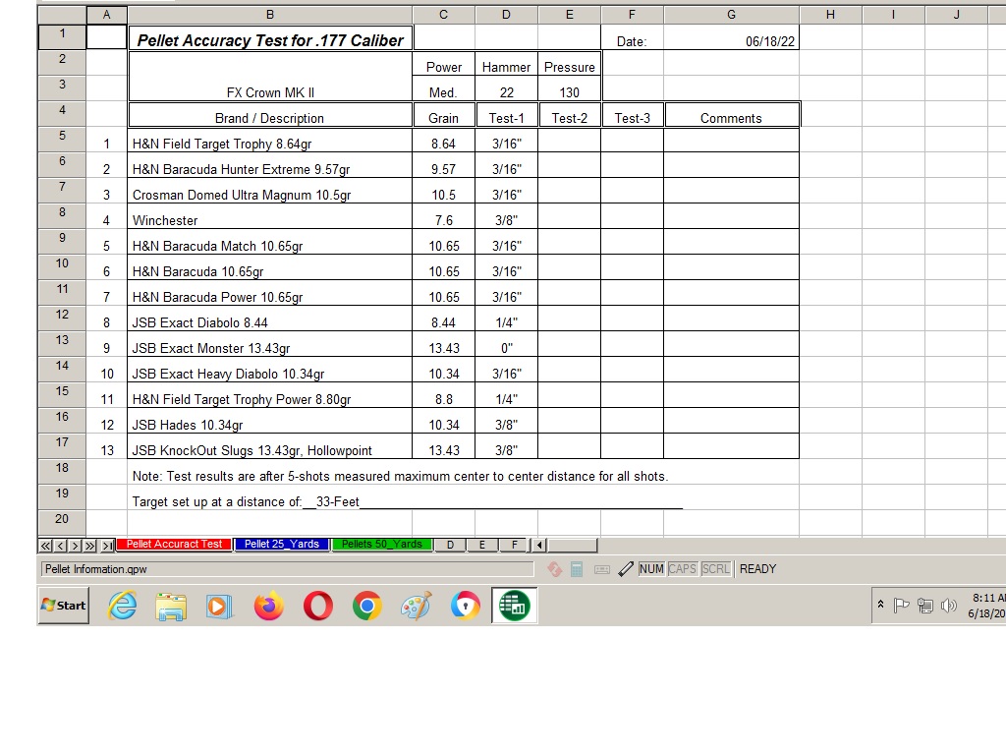Select the grain value 9.57 cell
1006x755 pixels.
[x=443, y=165]
